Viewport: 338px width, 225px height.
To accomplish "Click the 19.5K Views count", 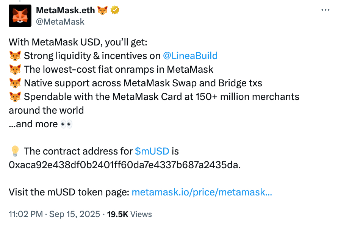I will point(129,214).
